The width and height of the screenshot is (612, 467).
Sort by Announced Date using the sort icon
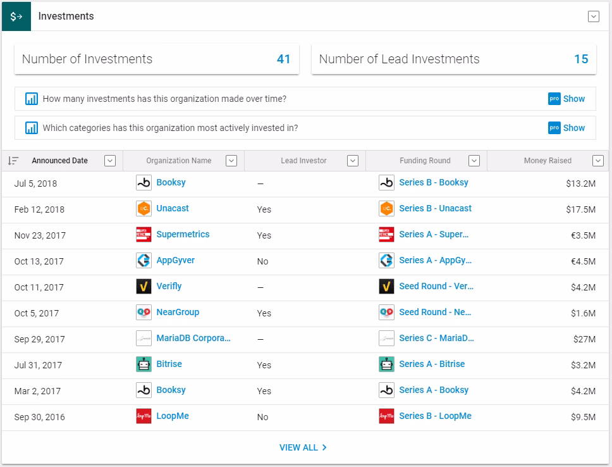[x=13, y=161]
